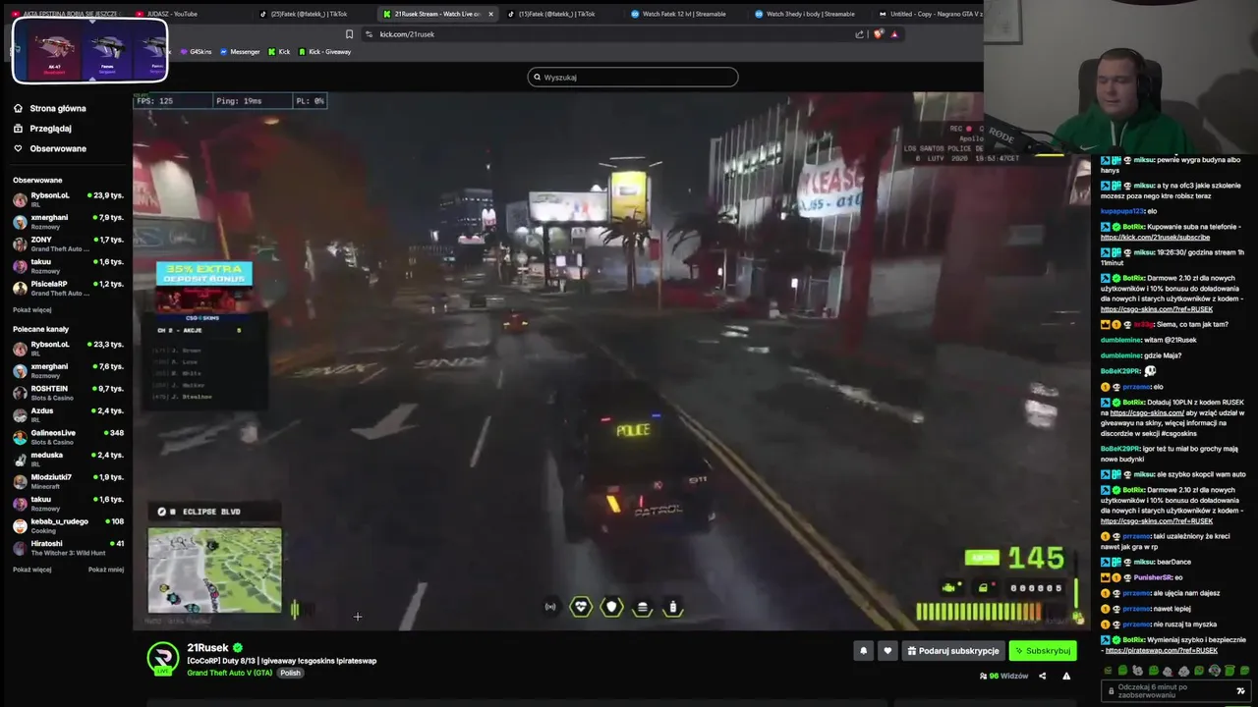Bookmark this page via bookmark icon
The width and height of the screenshot is (1258, 707).
point(349,34)
